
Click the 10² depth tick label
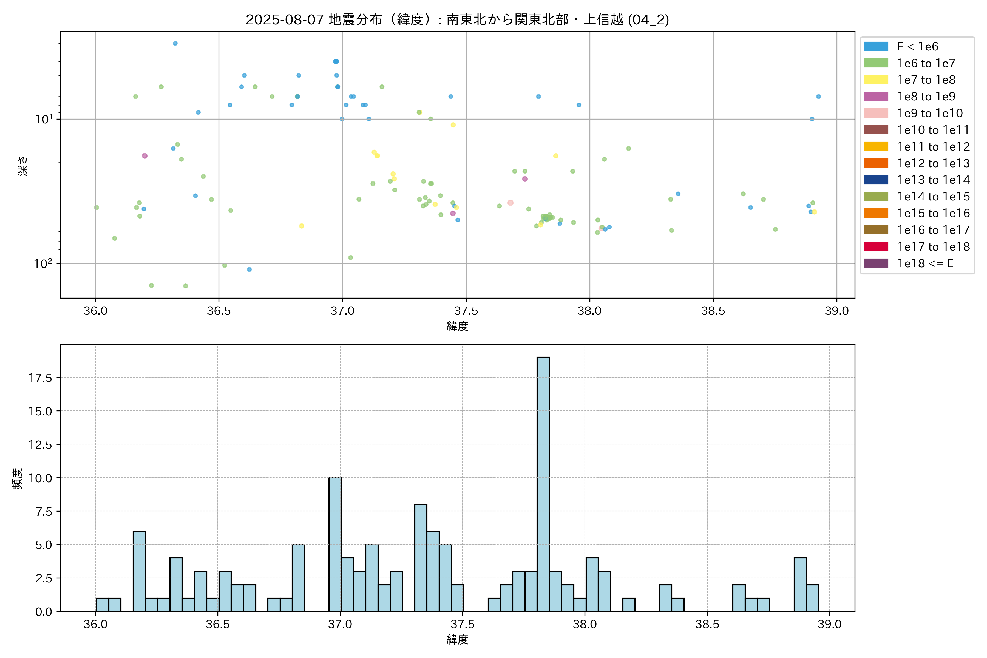[43, 263]
